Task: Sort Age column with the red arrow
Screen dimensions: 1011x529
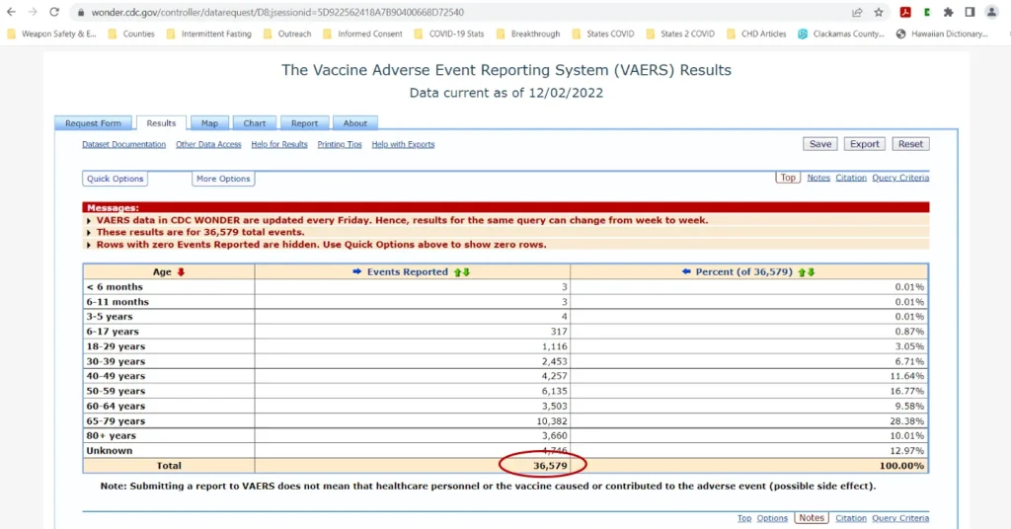Action: point(181,272)
